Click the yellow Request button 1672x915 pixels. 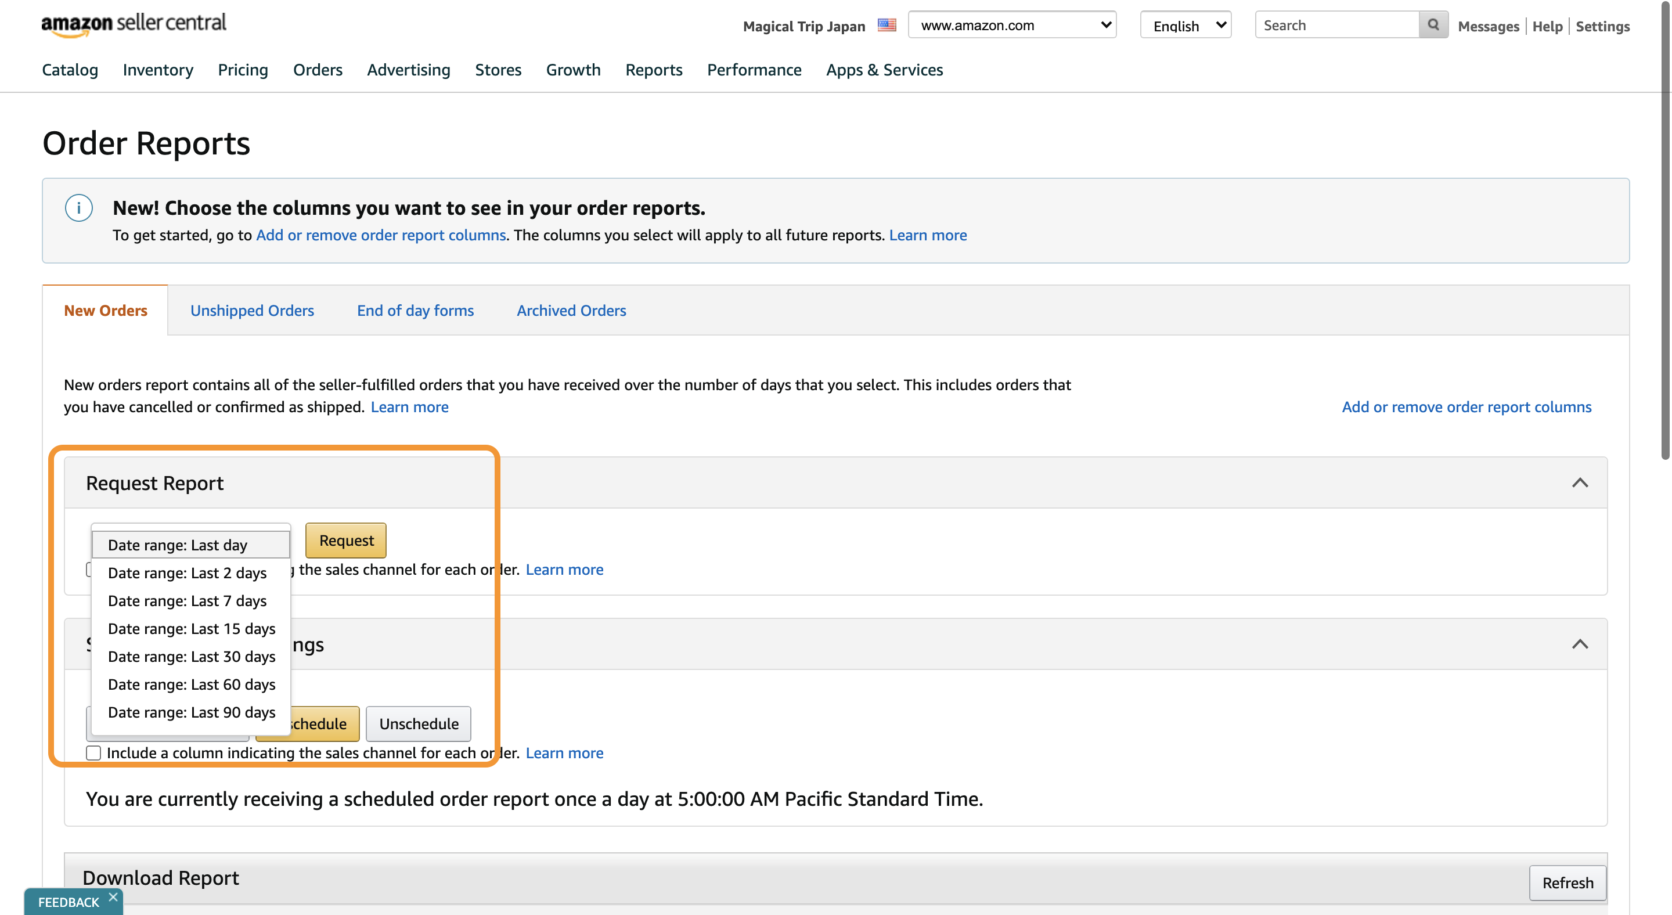point(346,541)
